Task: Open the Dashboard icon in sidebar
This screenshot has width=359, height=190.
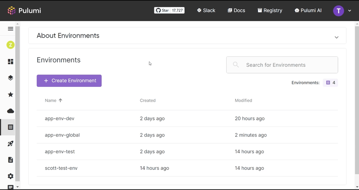Action: (10, 61)
